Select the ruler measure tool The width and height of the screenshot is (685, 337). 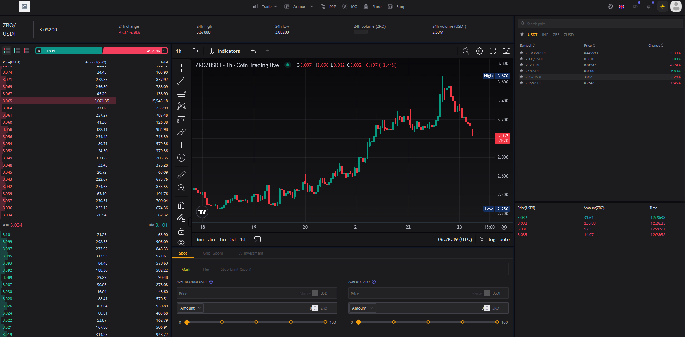click(181, 175)
